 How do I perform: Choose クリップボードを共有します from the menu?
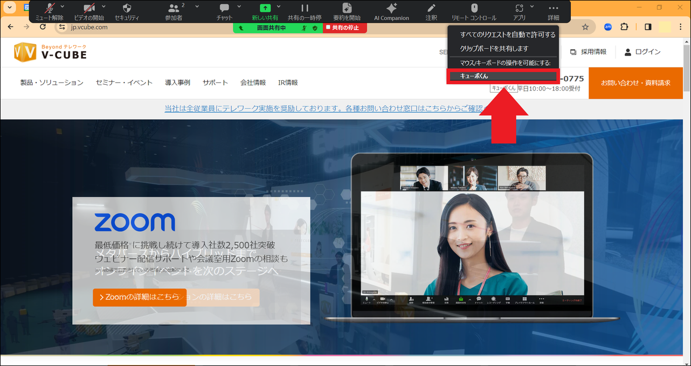(x=503, y=49)
